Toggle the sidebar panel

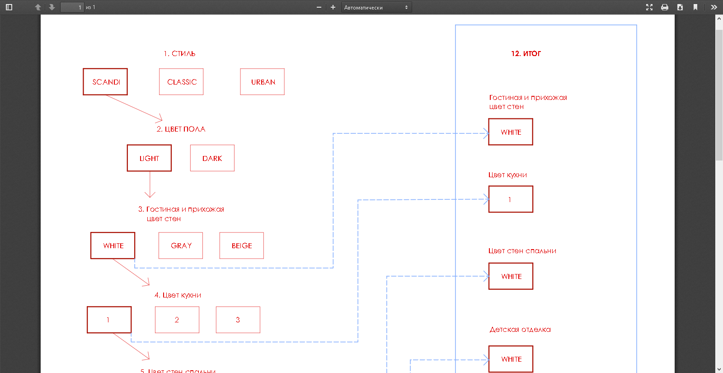click(x=9, y=7)
